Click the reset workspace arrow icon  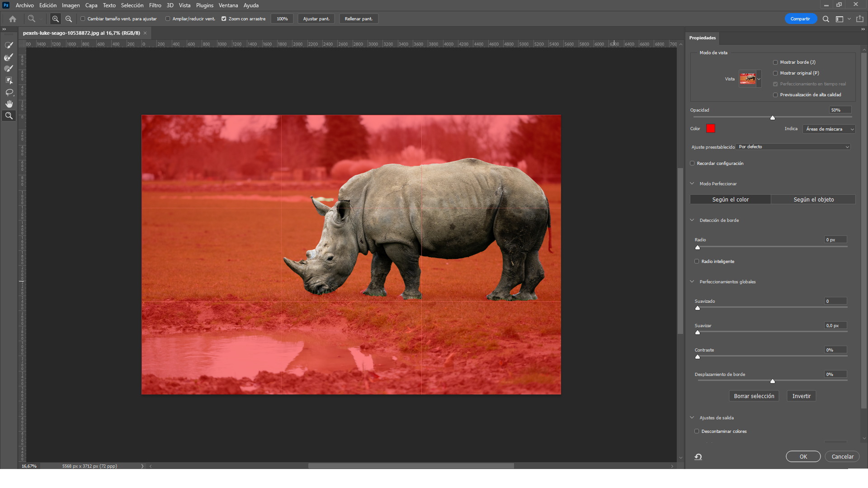(698, 457)
